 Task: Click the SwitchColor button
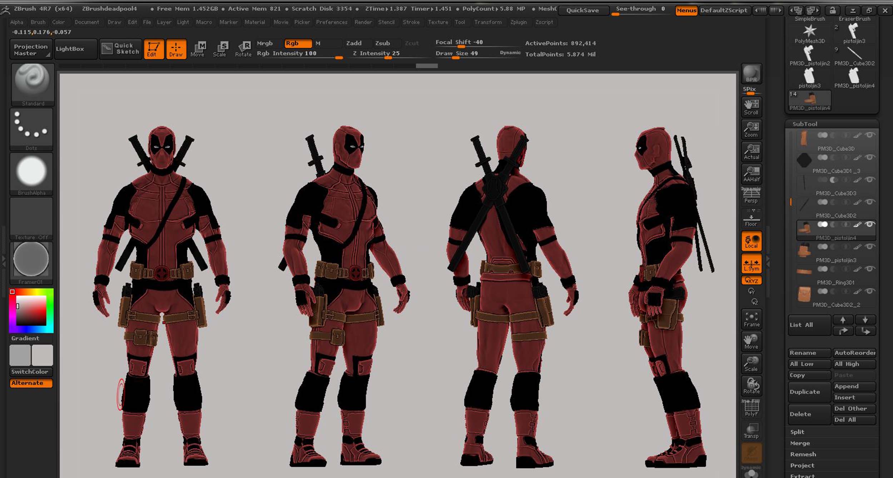(x=31, y=372)
